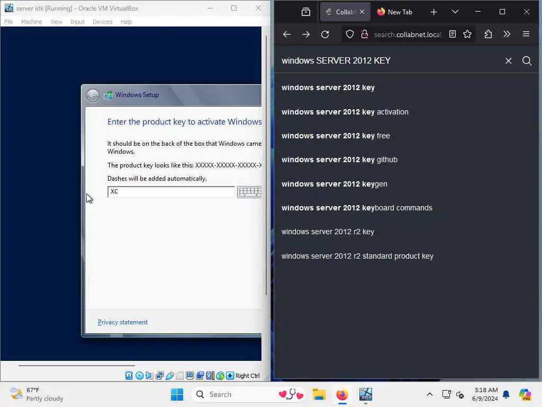Open Firefox View in the tab bar
The width and height of the screenshot is (542, 407).
click(x=306, y=12)
